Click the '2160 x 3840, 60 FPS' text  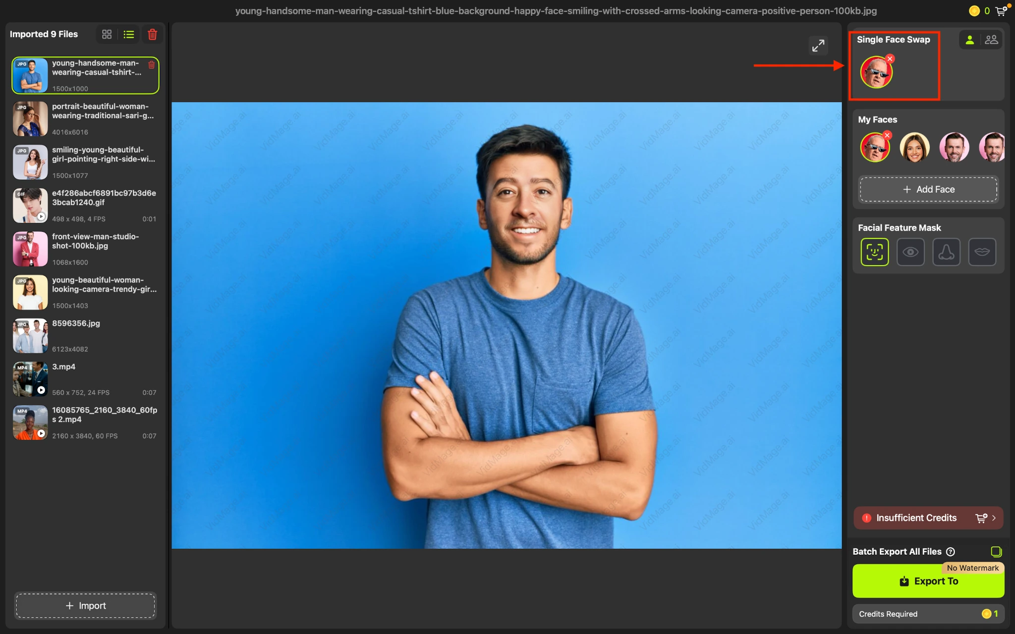(x=85, y=436)
